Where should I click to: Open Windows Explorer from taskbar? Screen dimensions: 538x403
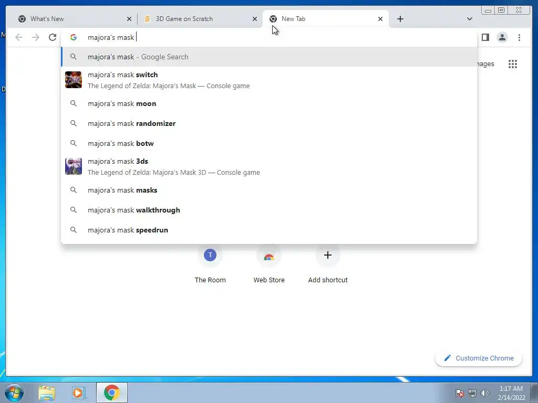point(47,393)
